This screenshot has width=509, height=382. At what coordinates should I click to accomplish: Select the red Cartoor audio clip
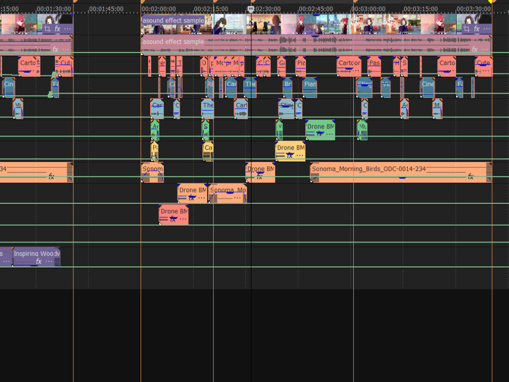349,67
